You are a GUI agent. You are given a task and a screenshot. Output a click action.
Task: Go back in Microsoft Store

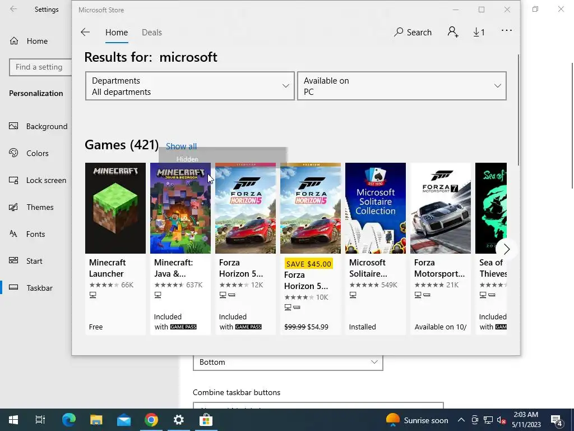85,32
